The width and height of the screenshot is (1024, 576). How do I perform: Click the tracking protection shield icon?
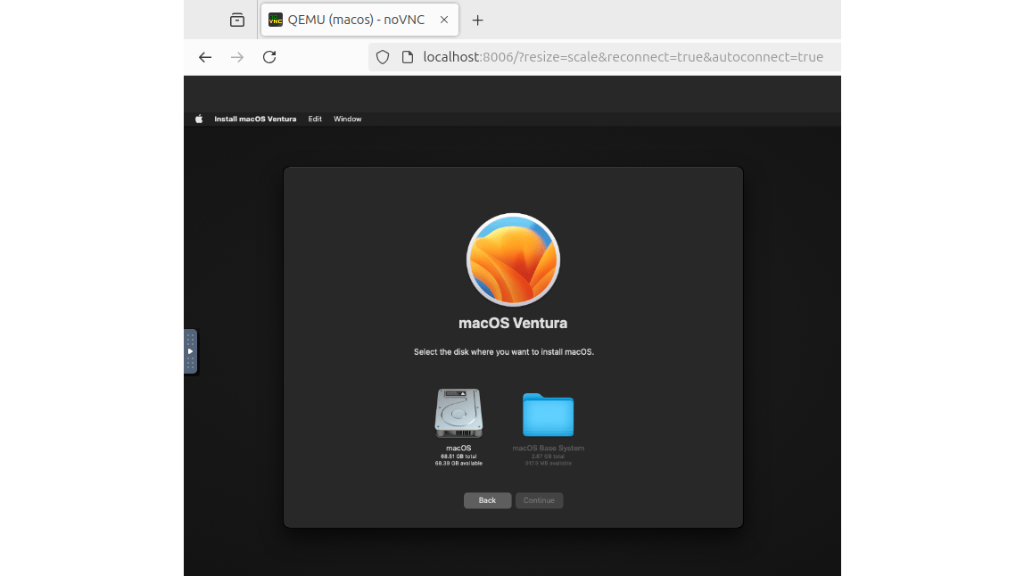[x=383, y=57]
